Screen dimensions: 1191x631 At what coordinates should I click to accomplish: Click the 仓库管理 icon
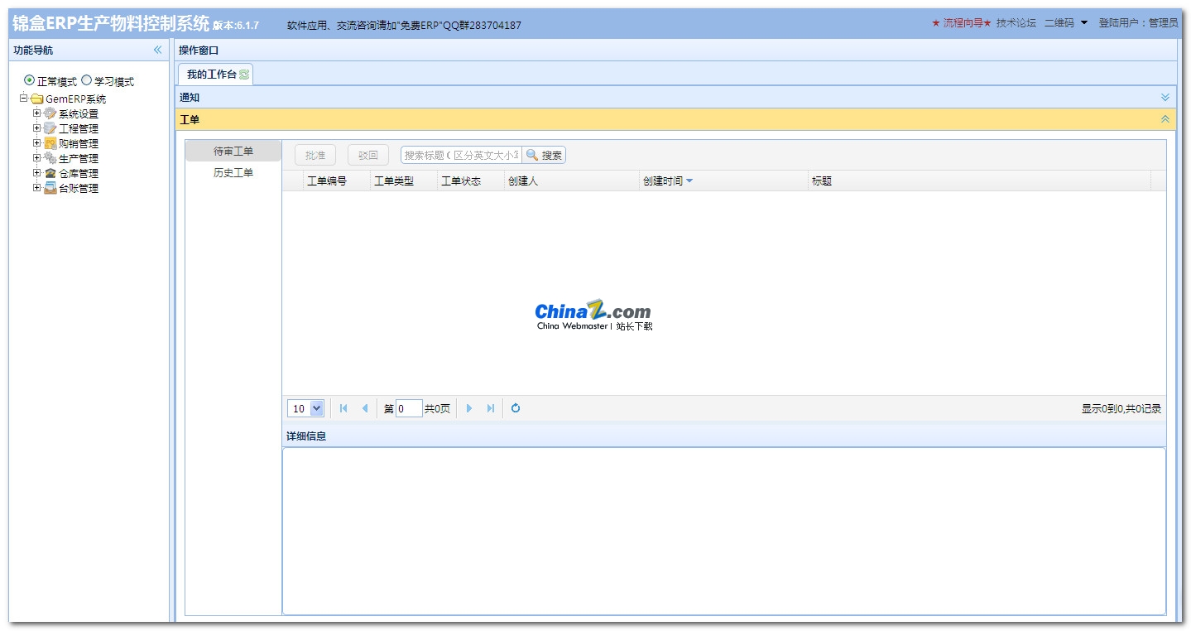tap(50, 173)
